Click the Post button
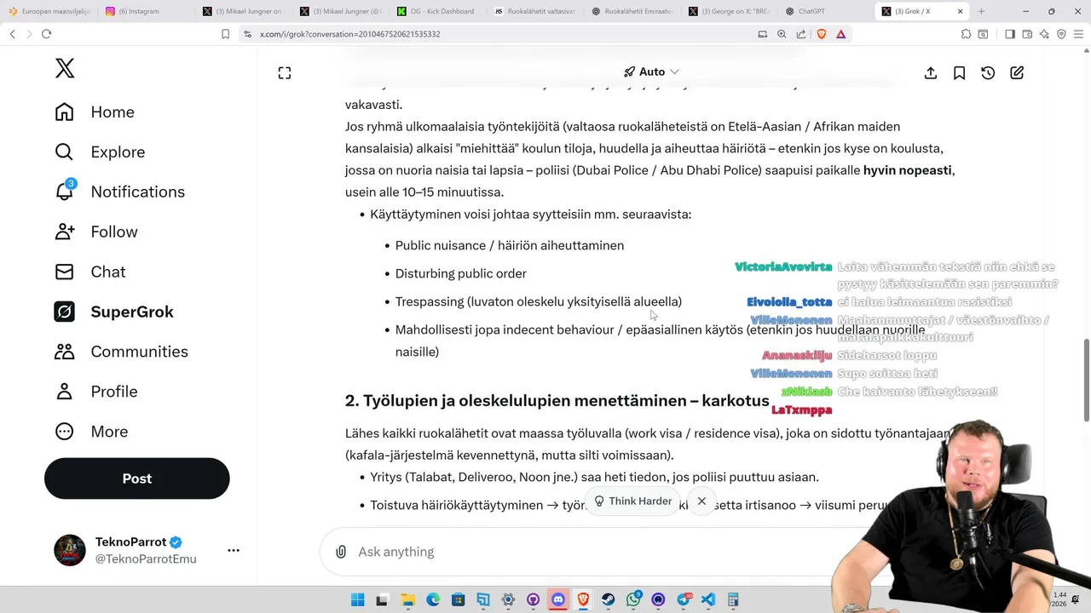The width and height of the screenshot is (1091, 613). (137, 478)
